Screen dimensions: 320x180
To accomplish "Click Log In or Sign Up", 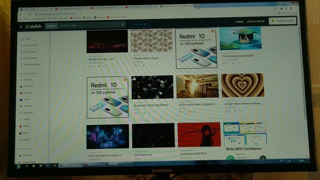I will coord(256,21).
